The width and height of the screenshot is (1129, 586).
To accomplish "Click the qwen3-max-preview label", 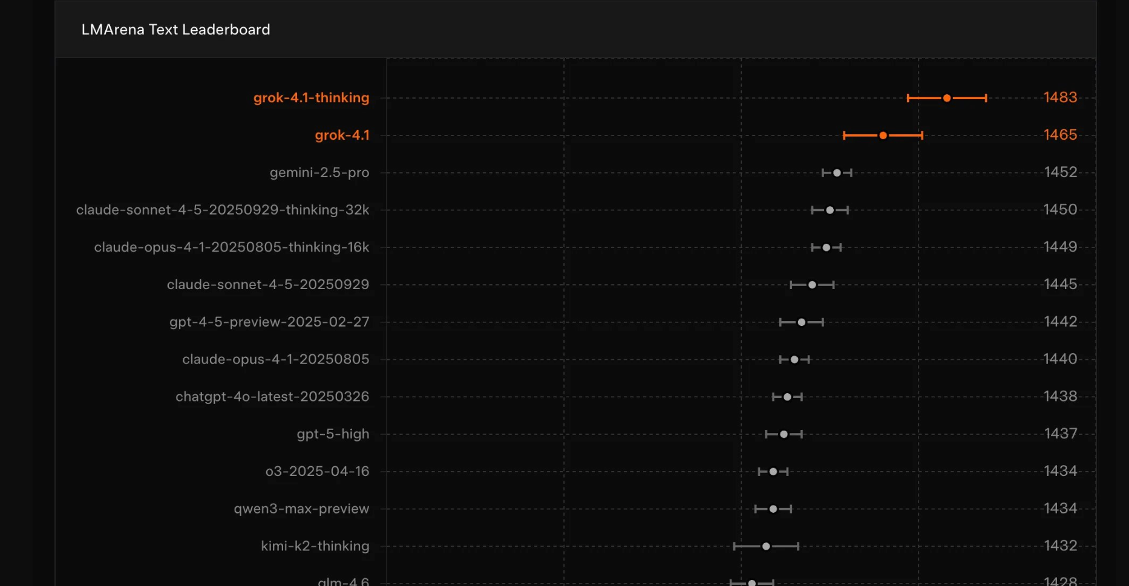I will tap(301, 509).
